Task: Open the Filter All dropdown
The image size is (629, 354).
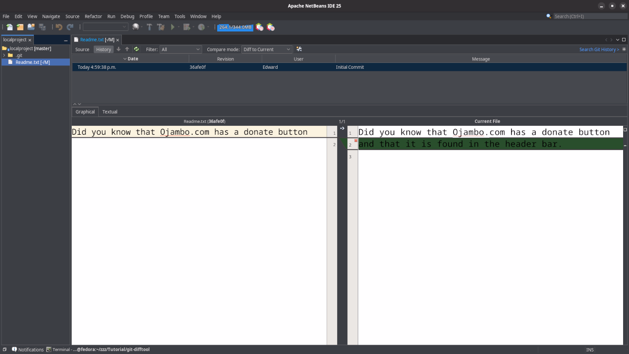Action: (x=181, y=49)
